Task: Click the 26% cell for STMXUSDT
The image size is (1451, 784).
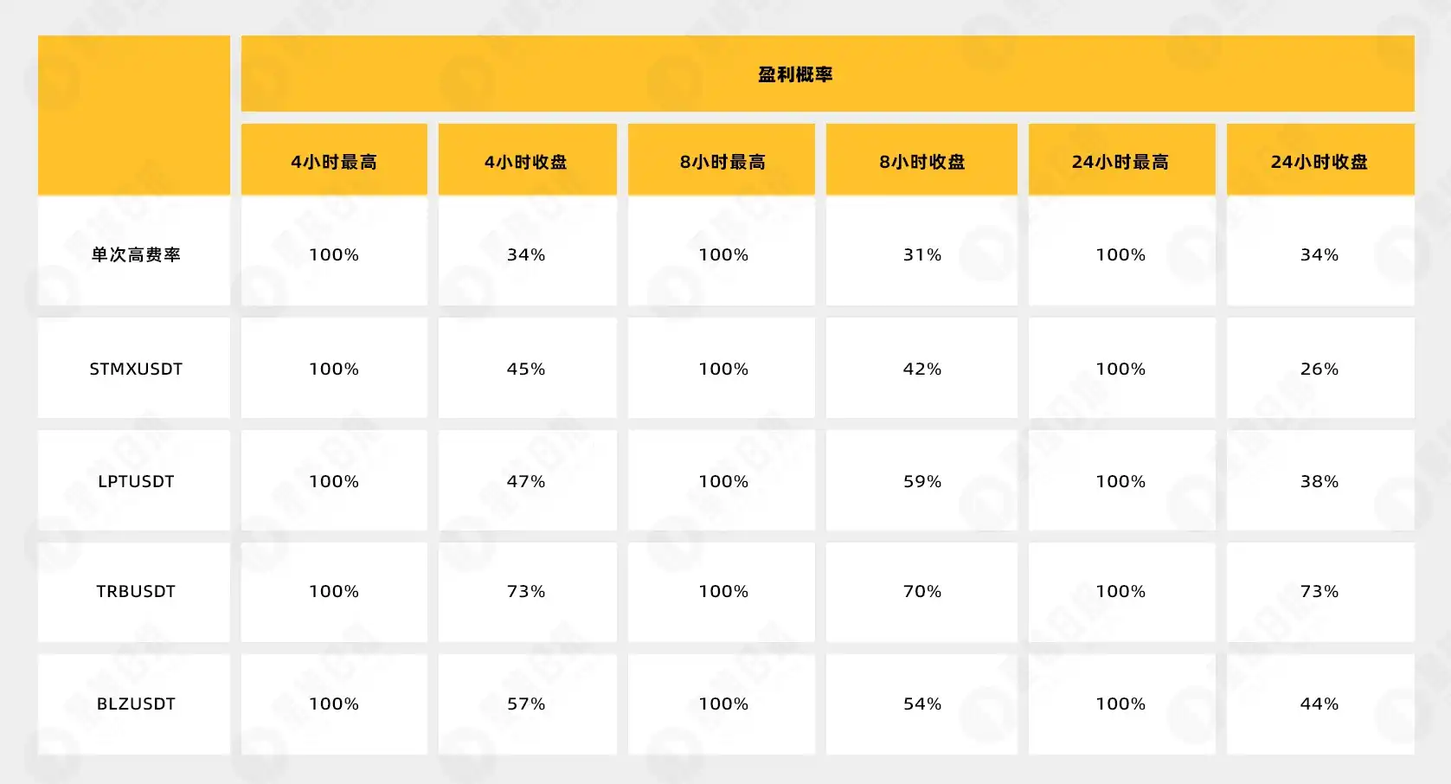Action: coord(1319,369)
